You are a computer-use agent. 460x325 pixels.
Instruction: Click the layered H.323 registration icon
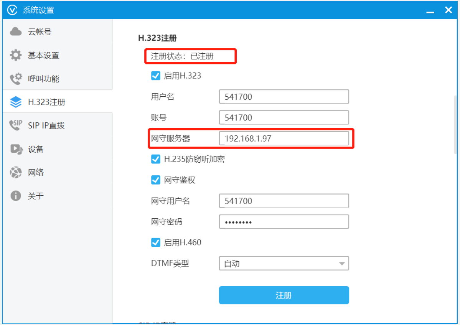[16, 102]
